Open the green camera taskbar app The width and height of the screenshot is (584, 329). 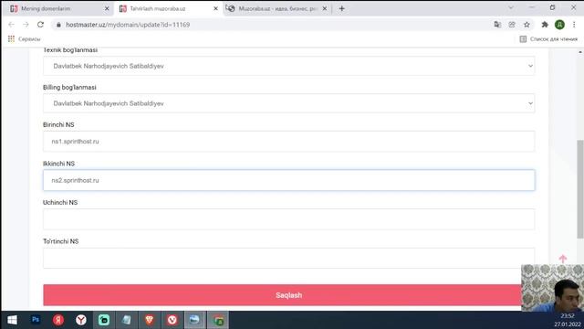(x=104, y=320)
